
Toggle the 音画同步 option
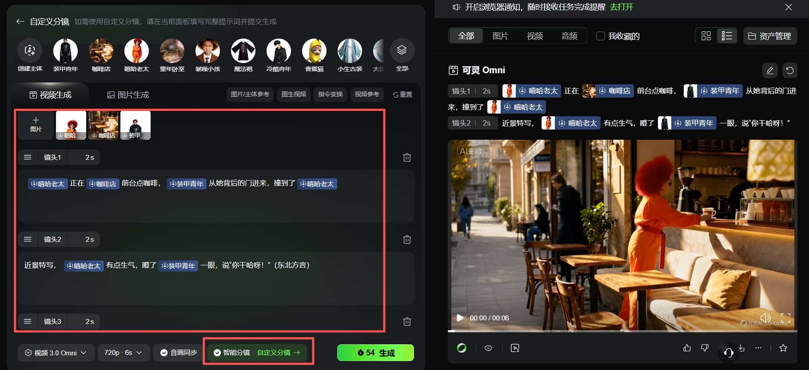[x=179, y=353]
